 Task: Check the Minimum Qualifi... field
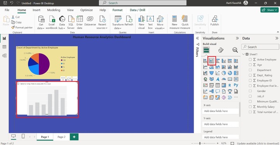(x=250, y=101)
